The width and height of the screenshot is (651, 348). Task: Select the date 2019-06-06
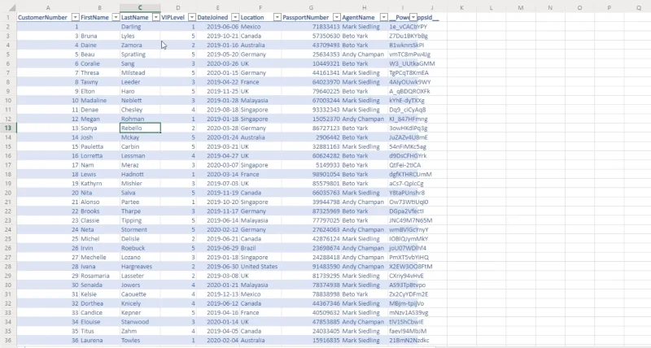(x=217, y=27)
